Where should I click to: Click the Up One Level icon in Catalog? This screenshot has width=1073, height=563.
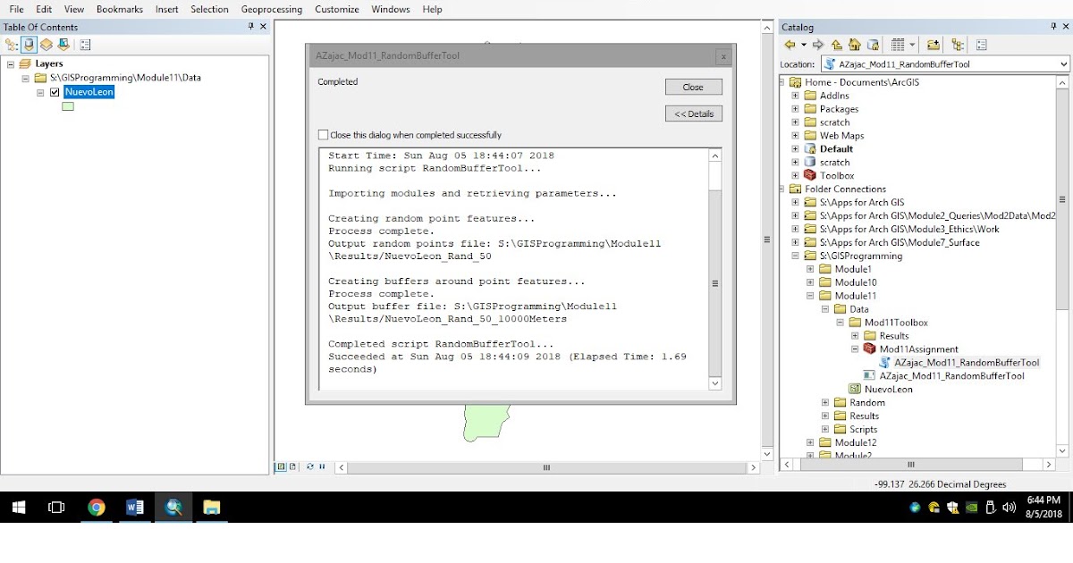coord(836,45)
